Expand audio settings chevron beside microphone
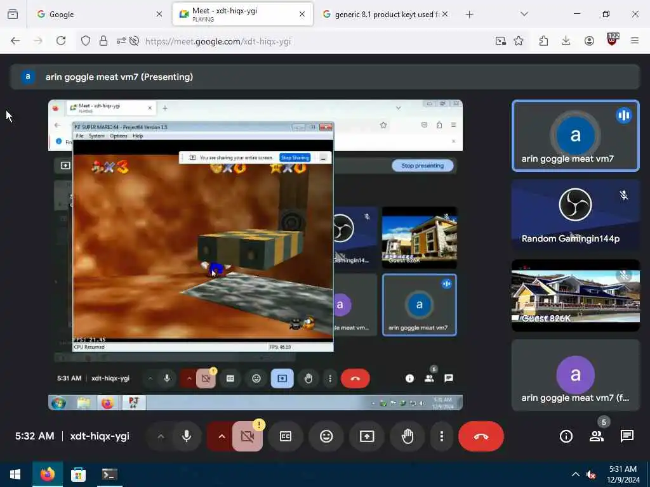 pos(161,436)
